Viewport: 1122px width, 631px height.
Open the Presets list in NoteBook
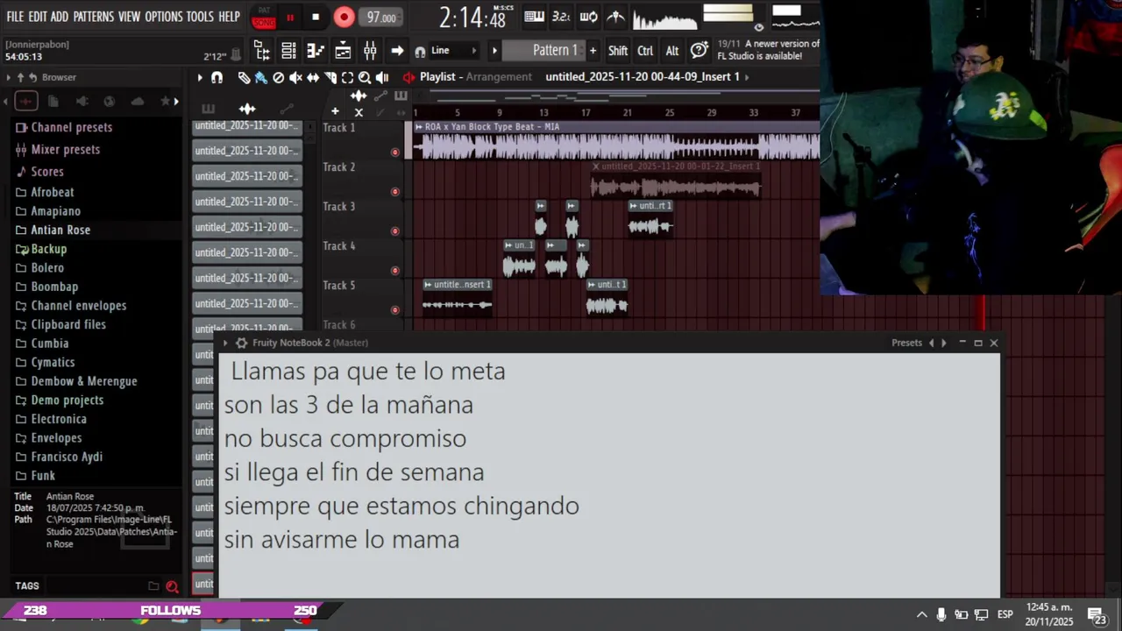(906, 343)
